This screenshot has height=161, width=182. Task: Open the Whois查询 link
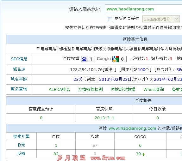(x=154, y=89)
